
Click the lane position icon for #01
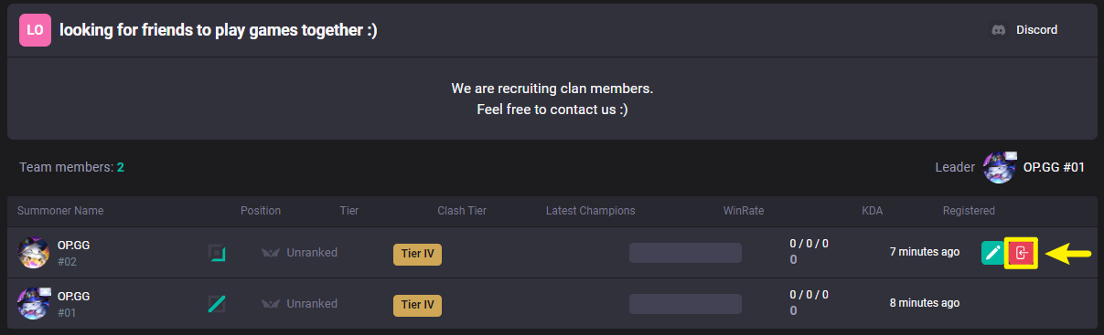[x=217, y=303]
